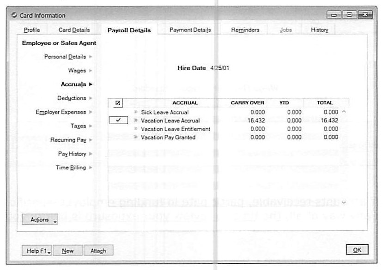Open the Help F1 dropdown button
Screen dimensions: 383x270
pyautogui.click(x=37, y=251)
